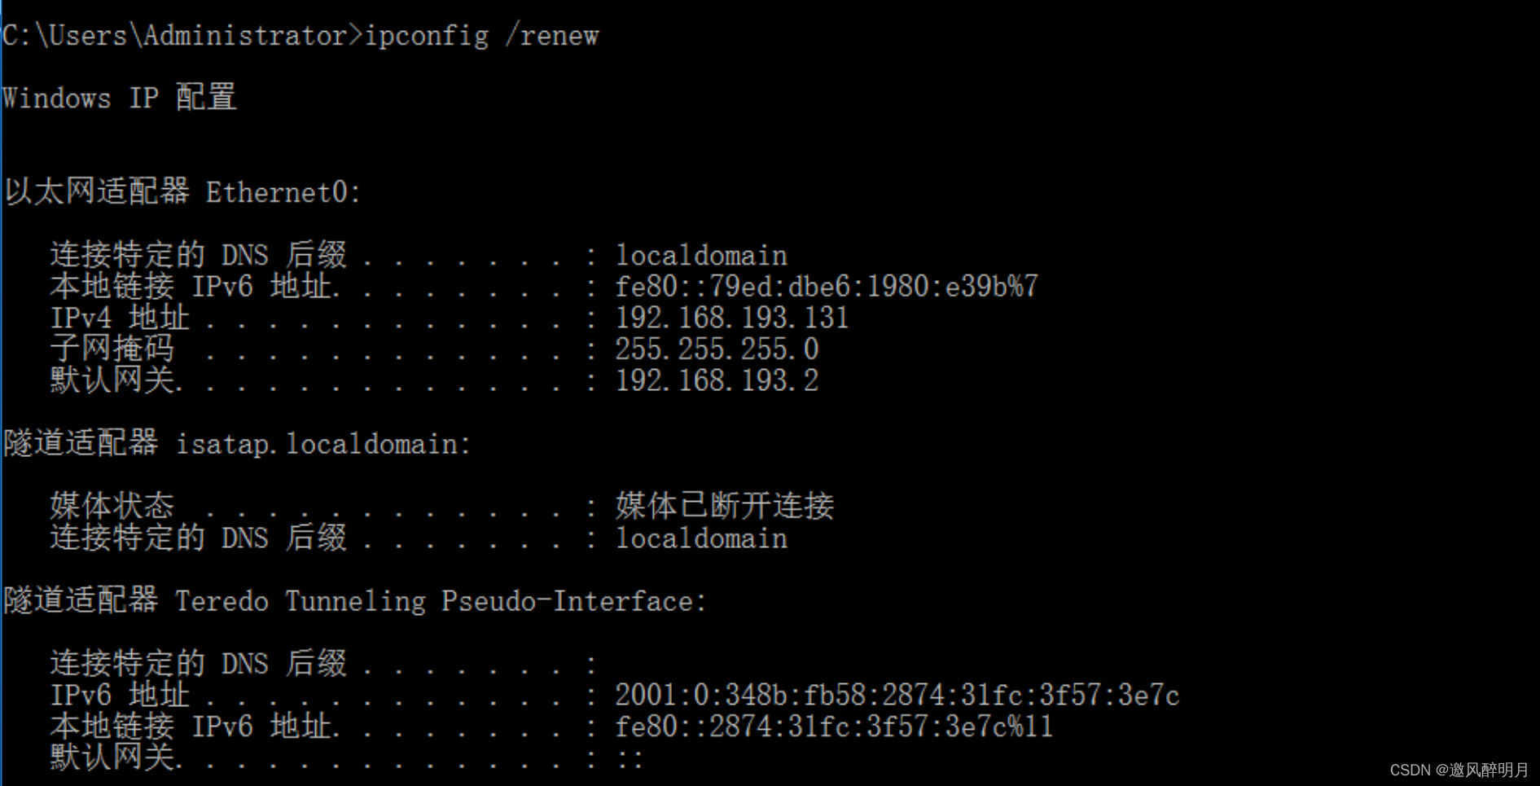This screenshot has width=1540, height=786.
Task: Click the default gateway 192.168.193.2
Action: [716, 380]
